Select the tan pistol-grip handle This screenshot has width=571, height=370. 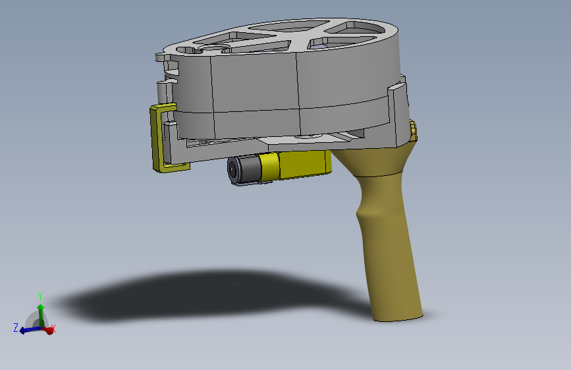[383, 233]
